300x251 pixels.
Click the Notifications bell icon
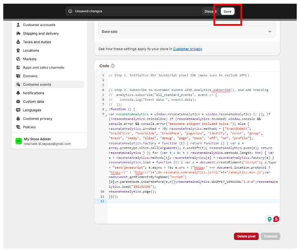click(x=18, y=93)
